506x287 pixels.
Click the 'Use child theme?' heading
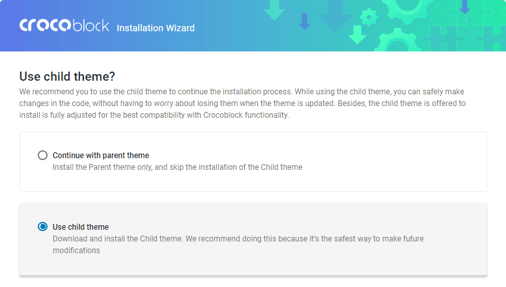click(67, 76)
